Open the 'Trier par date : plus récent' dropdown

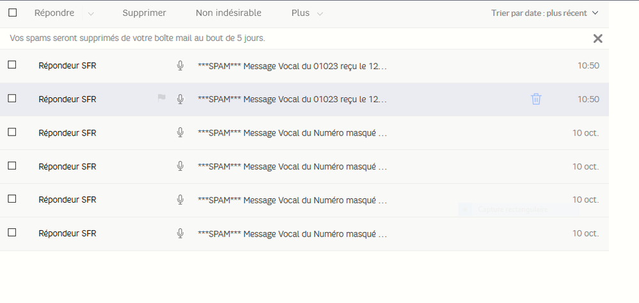click(x=545, y=13)
